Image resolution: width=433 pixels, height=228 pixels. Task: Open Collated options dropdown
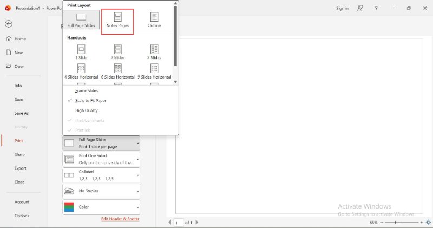(101, 175)
